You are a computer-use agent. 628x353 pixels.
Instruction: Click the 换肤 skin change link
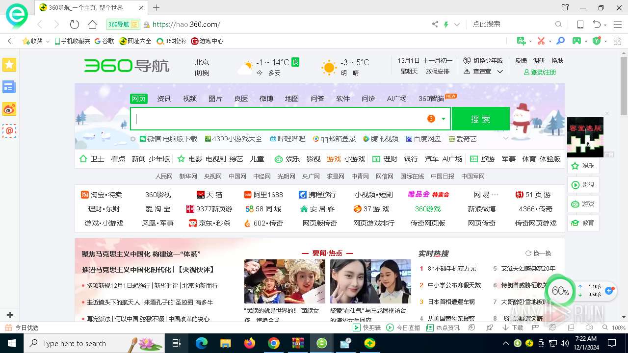pos(557,61)
